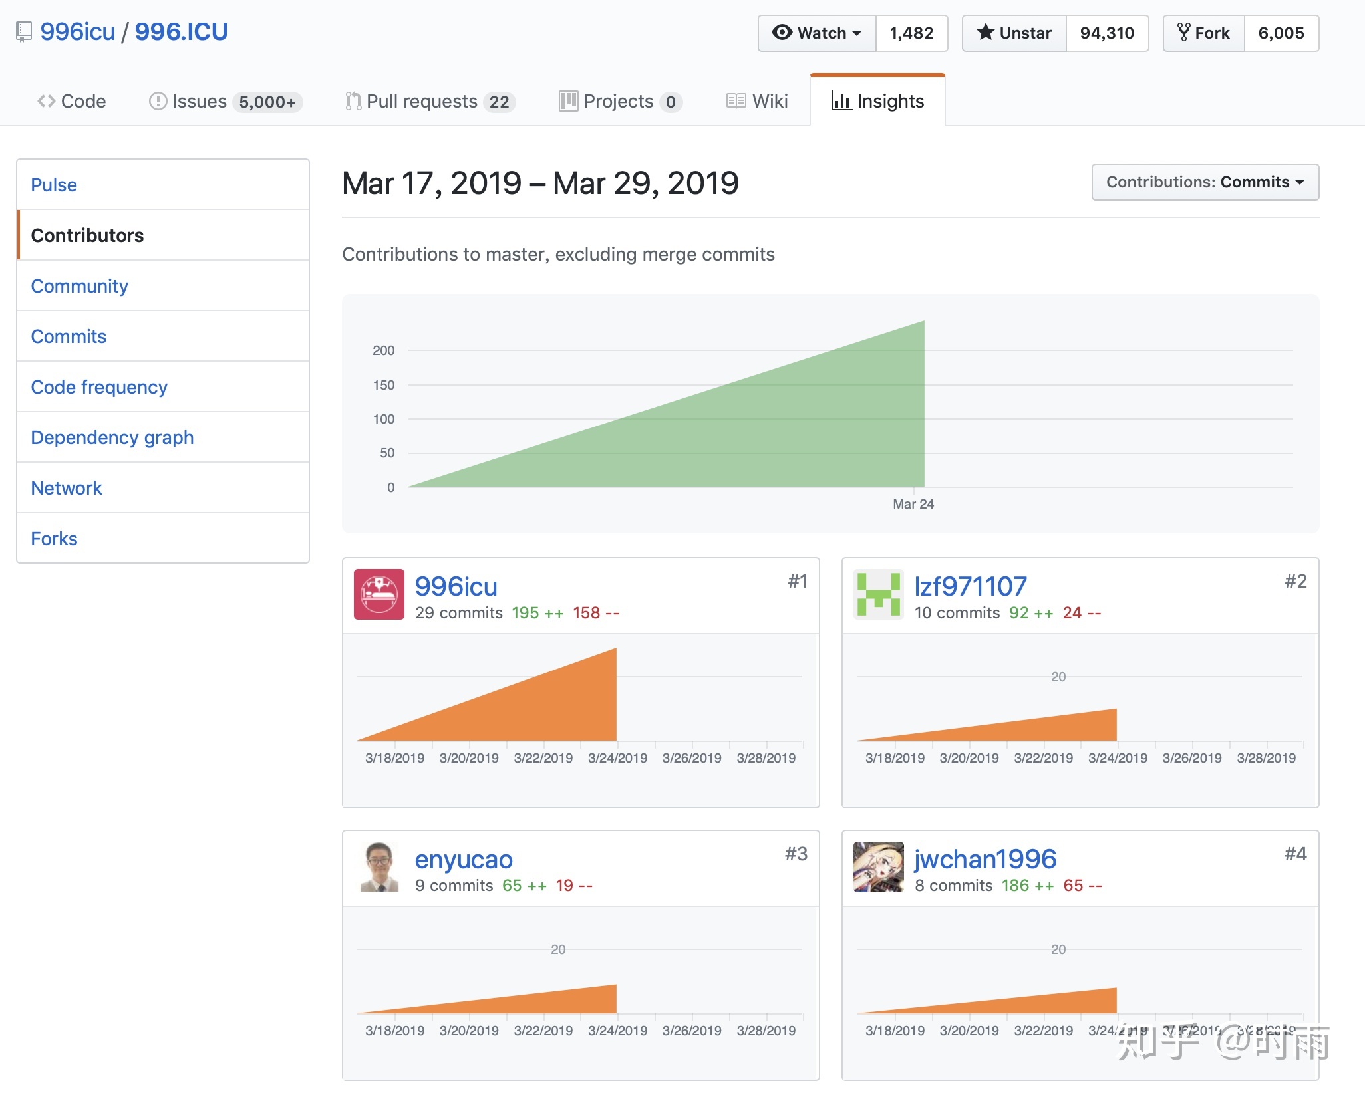Image resolution: width=1365 pixels, height=1097 pixels.
Task: Open contributor 996icu profile link
Action: (x=456, y=586)
